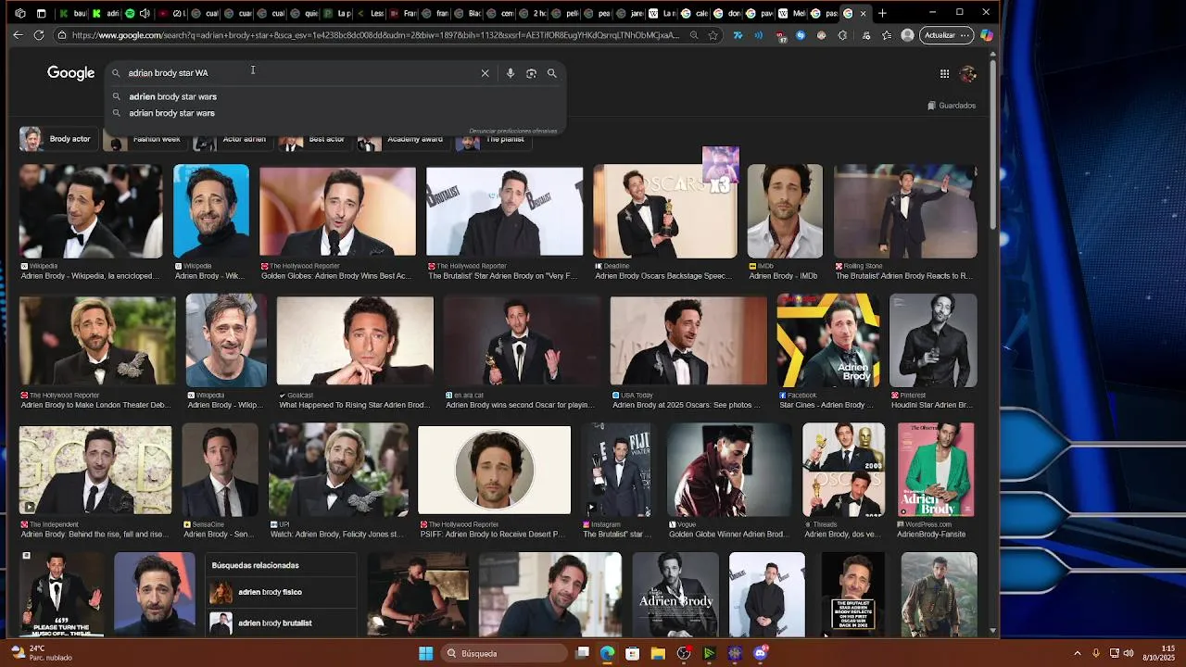
Task: Select the 'Academy award' filter chip
Action: (402, 140)
